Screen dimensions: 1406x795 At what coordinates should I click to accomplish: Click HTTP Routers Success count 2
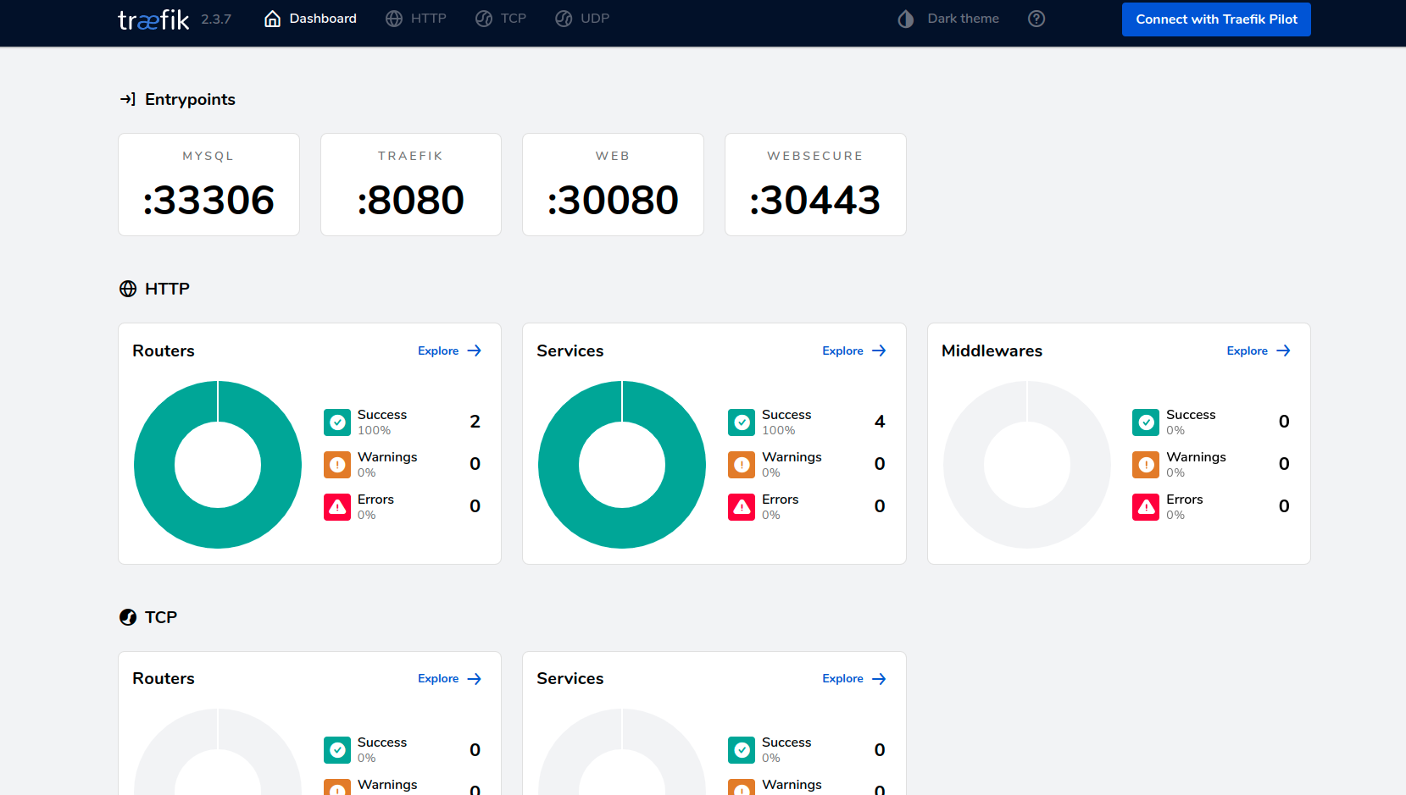coord(475,422)
